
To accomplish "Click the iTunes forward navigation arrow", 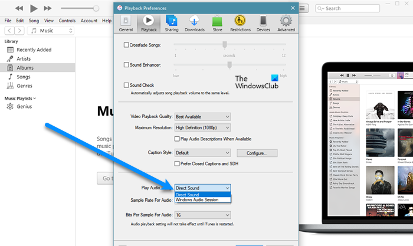I will [19, 31].
